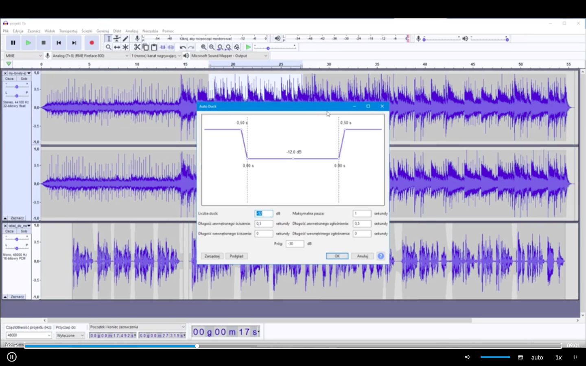This screenshot has width=586, height=366.
Task: Click the Redo arrow icon
Action: click(191, 47)
